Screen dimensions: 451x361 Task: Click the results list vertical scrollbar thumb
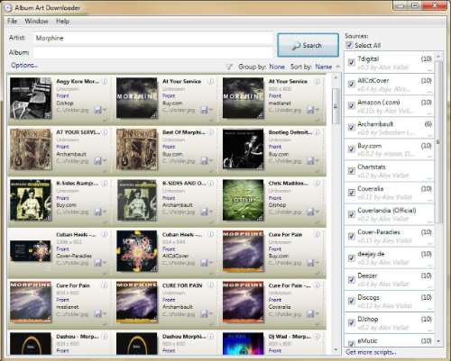point(336,105)
